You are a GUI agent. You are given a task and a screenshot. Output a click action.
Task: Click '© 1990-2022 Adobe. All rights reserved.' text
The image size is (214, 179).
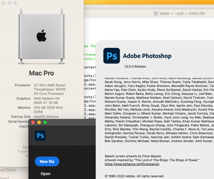point(135,176)
